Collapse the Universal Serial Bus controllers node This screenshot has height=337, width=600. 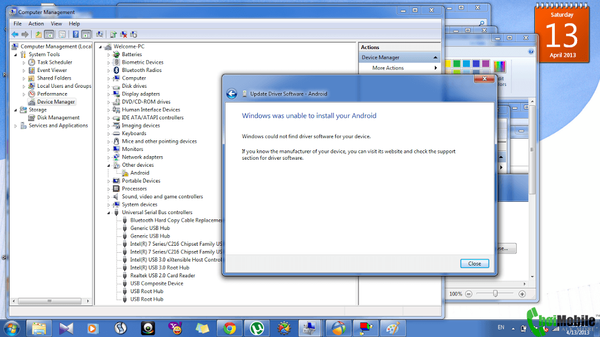[109, 212]
